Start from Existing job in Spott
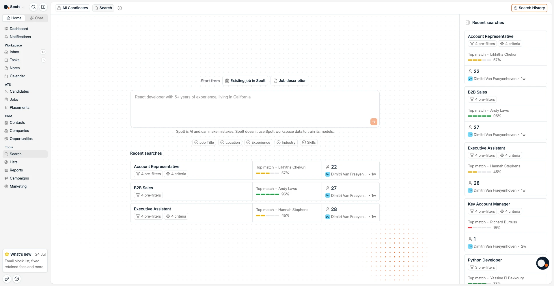 [245, 81]
